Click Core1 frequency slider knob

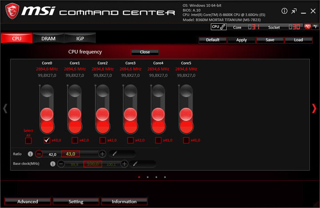tap(75, 114)
